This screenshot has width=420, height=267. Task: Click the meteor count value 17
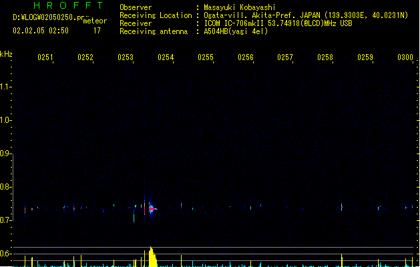click(97, 31)
